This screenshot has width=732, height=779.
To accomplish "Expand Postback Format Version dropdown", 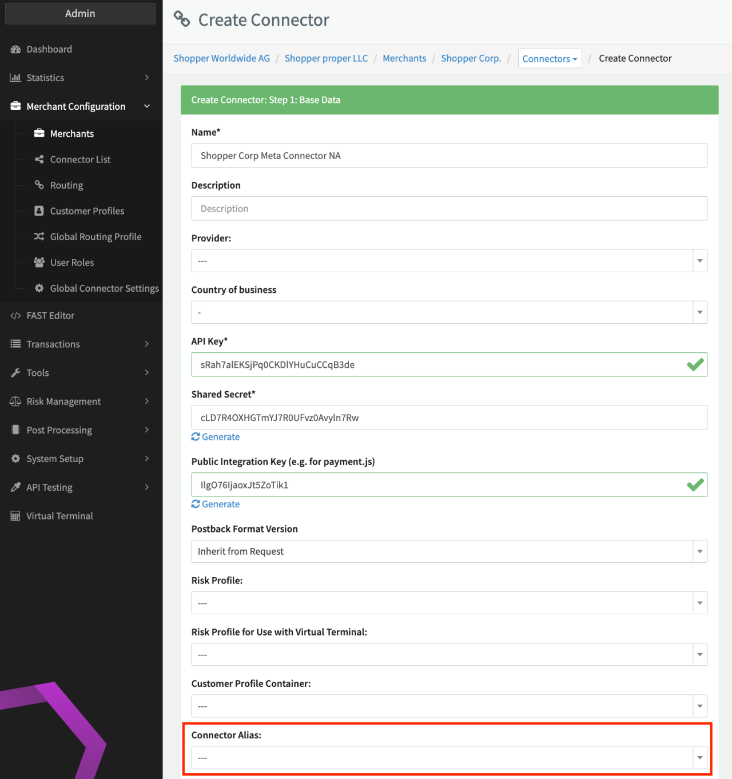I will click(x=449, y=551).
